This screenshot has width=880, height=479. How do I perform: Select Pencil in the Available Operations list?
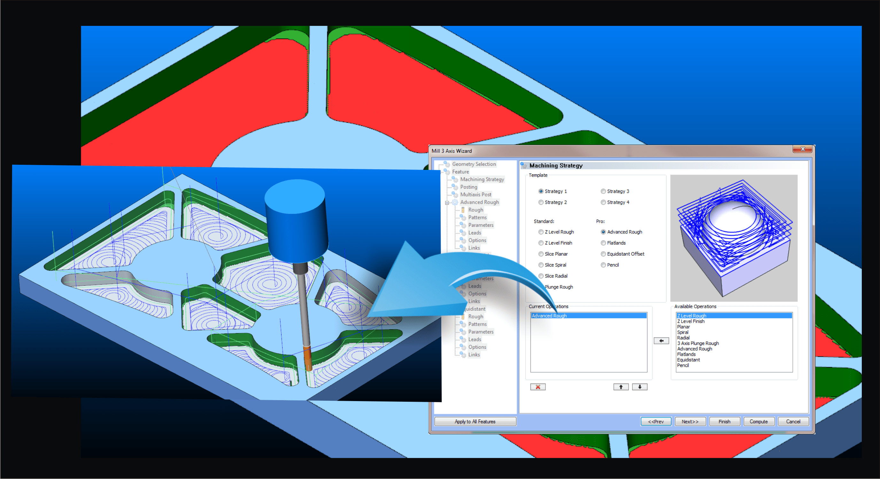point(683,365)
